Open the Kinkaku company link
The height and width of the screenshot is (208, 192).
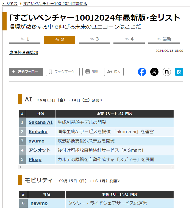click(x=38, y=132)
